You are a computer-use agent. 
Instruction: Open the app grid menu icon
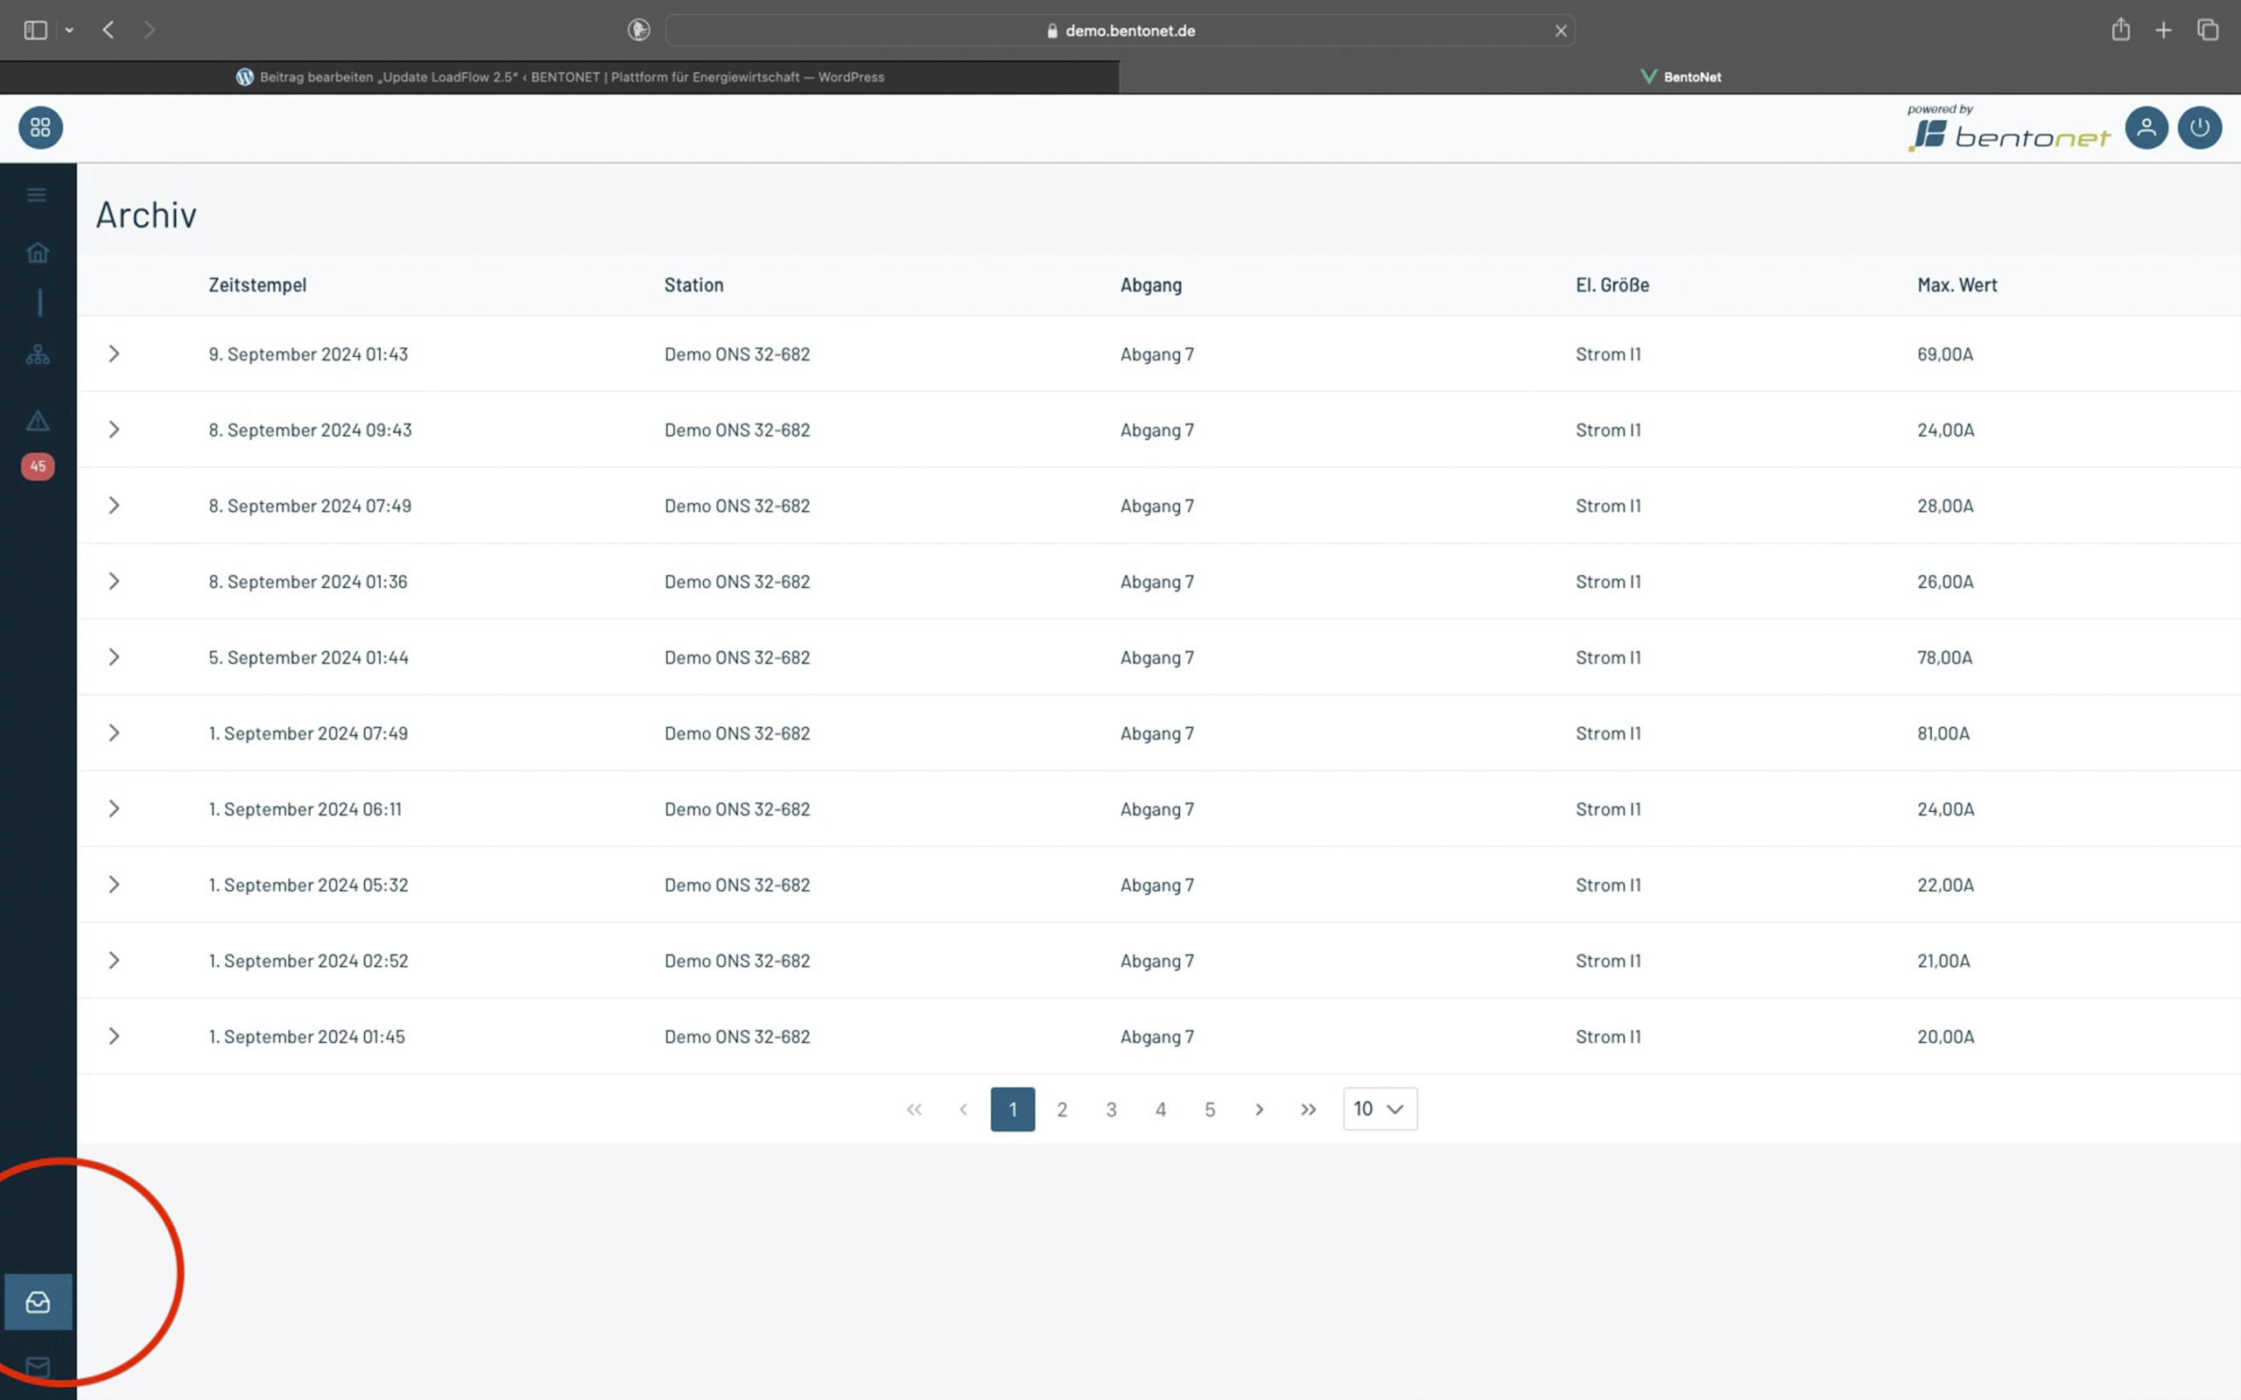tap(41, 128)
